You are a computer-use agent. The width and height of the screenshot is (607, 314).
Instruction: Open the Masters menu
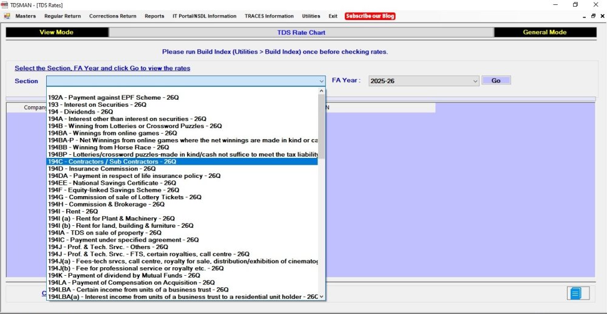pos(25,16)
